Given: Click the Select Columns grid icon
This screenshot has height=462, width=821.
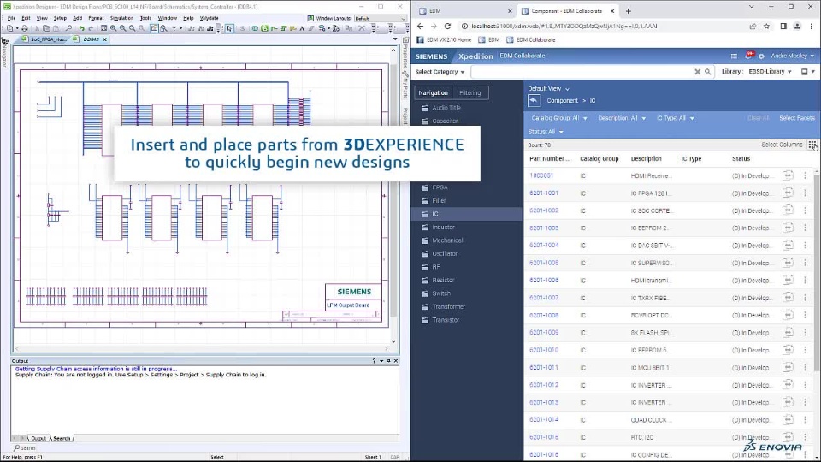Looking at the screenshot, I should pyautogui.click(x=812, y=145).
